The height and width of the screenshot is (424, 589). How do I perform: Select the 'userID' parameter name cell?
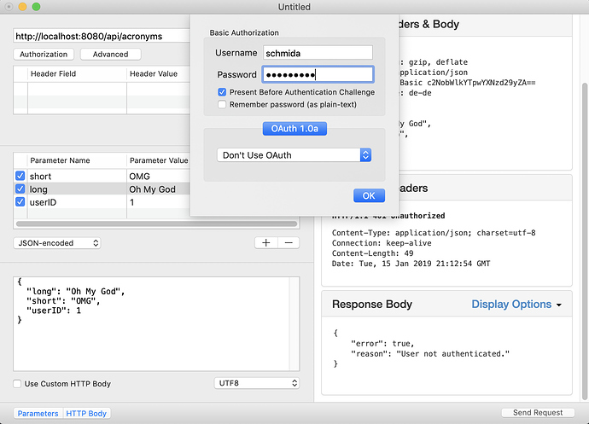77,202
